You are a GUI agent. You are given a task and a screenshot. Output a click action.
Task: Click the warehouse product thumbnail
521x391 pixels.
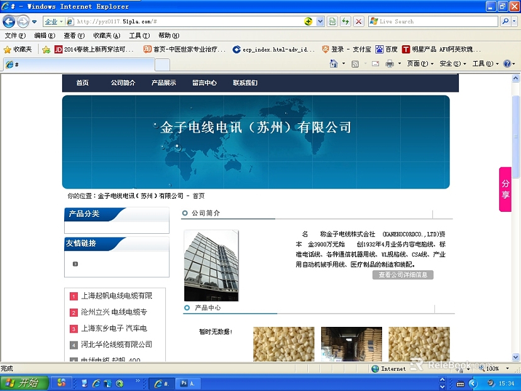pyautogui.click(x=351, y=344)
